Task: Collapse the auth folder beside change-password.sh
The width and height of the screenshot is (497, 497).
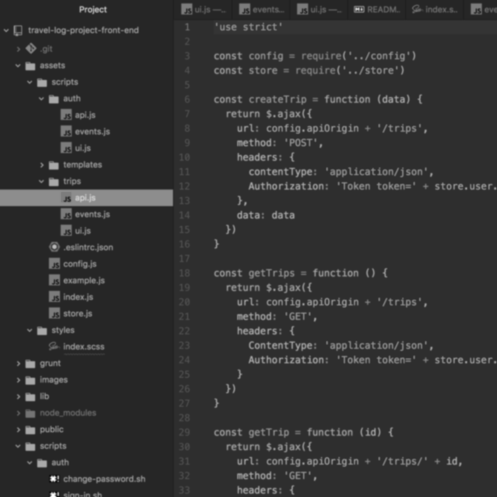Action: (30, 463)
